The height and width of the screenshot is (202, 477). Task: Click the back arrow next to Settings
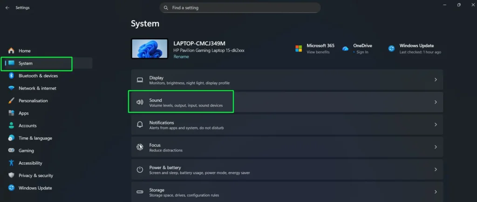[7, 8]
